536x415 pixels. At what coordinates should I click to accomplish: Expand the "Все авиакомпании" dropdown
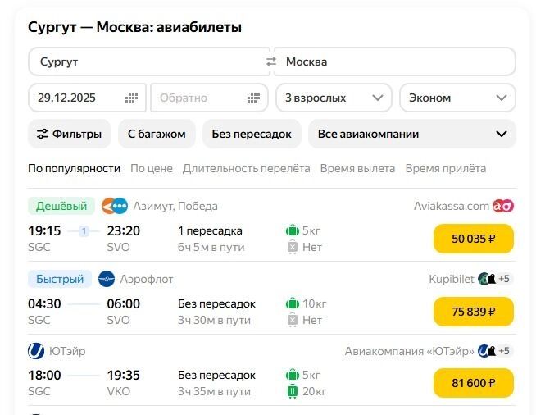(x=412, y=134)
